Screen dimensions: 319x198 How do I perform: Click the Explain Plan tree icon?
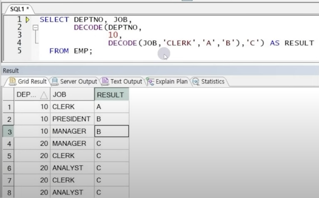150,81
